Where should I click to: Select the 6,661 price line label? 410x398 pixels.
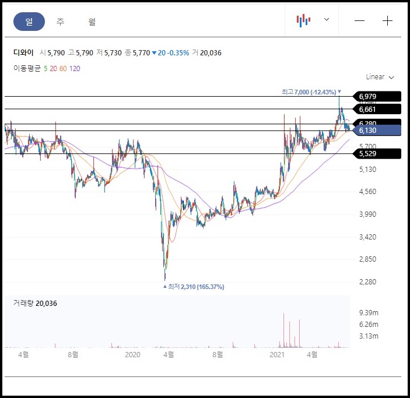pyautogui.click(x=377, y=109)
